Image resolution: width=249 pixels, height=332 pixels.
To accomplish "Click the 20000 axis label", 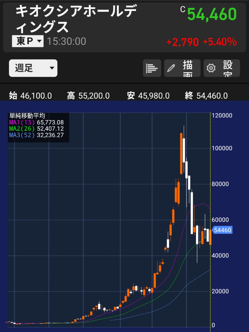I will 220,291.
